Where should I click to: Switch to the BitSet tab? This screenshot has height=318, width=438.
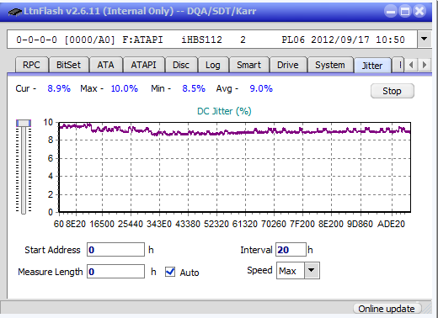click(x=68, y=65)
